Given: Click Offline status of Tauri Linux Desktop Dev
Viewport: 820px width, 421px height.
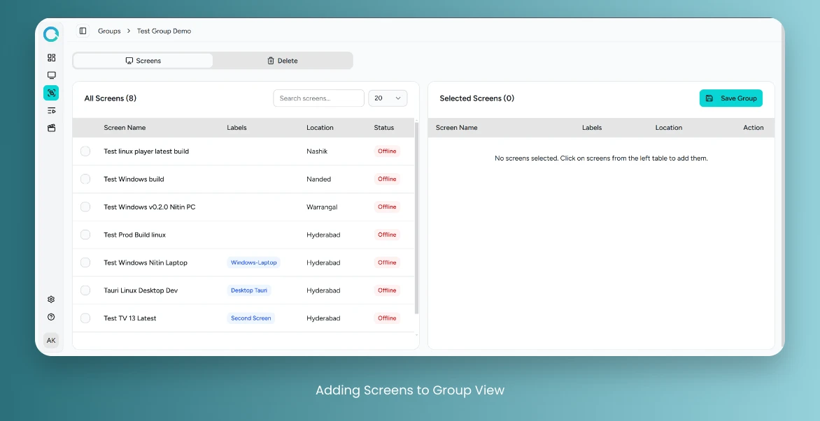Looking at the screenshot, I should coord(387,290).
